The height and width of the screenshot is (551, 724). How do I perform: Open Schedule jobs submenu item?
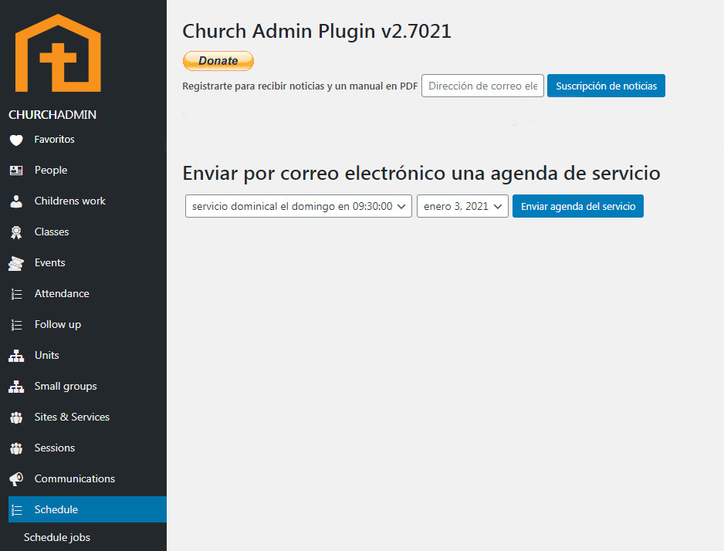point(57,537)
